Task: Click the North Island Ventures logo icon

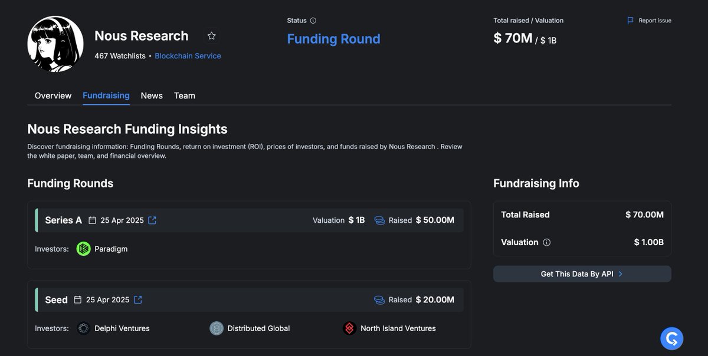Action: click(x=350, y=328)
